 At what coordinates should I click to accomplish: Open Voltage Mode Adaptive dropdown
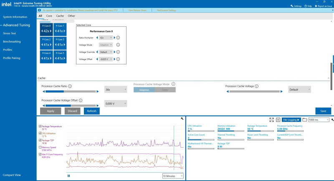pos(106,45)
